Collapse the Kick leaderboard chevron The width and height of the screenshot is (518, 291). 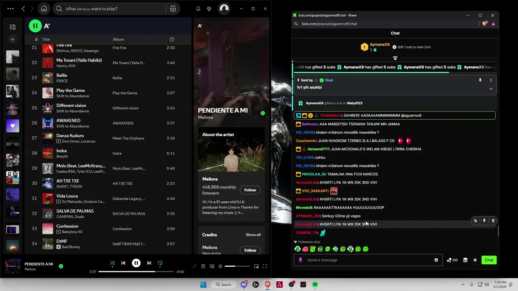395,58
